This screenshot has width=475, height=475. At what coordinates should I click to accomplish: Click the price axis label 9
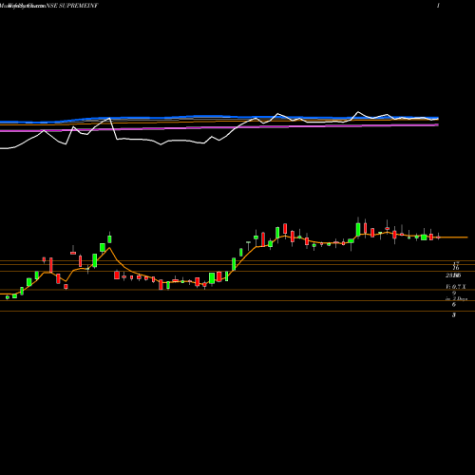454,294
